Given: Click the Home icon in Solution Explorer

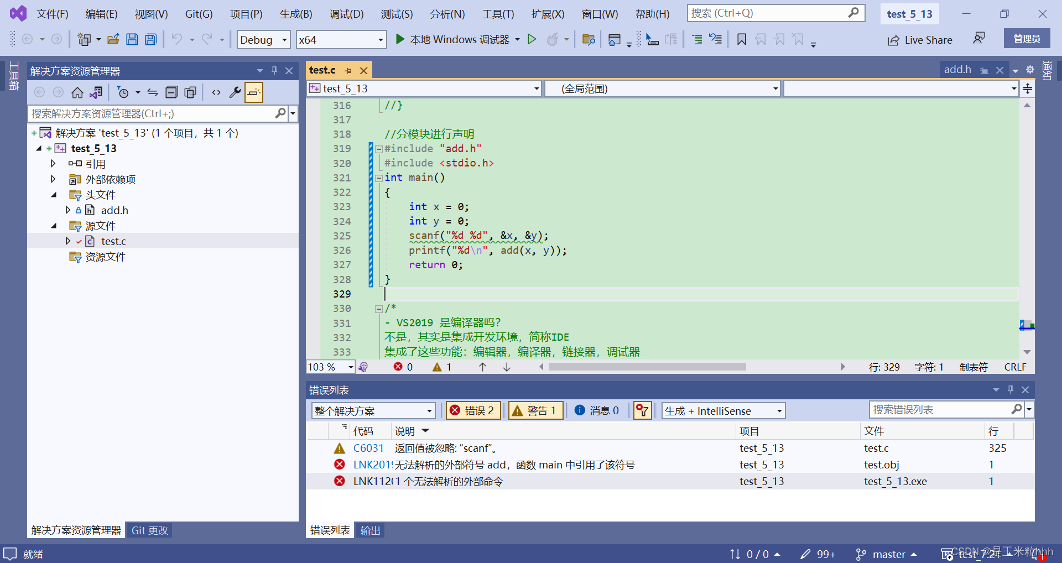Looking at the screenshot, I should point(77,92).
